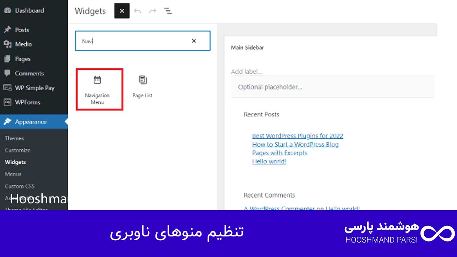Click the Main Sidebar widget area title

click(x=248, y=48)
